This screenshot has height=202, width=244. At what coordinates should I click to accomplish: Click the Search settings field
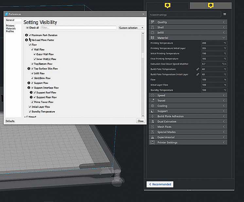tap(185, 15)
